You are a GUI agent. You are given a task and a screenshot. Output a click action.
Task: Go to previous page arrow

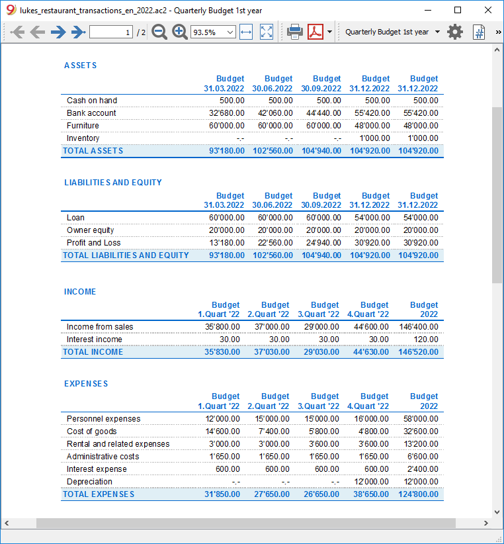point(38,32)
